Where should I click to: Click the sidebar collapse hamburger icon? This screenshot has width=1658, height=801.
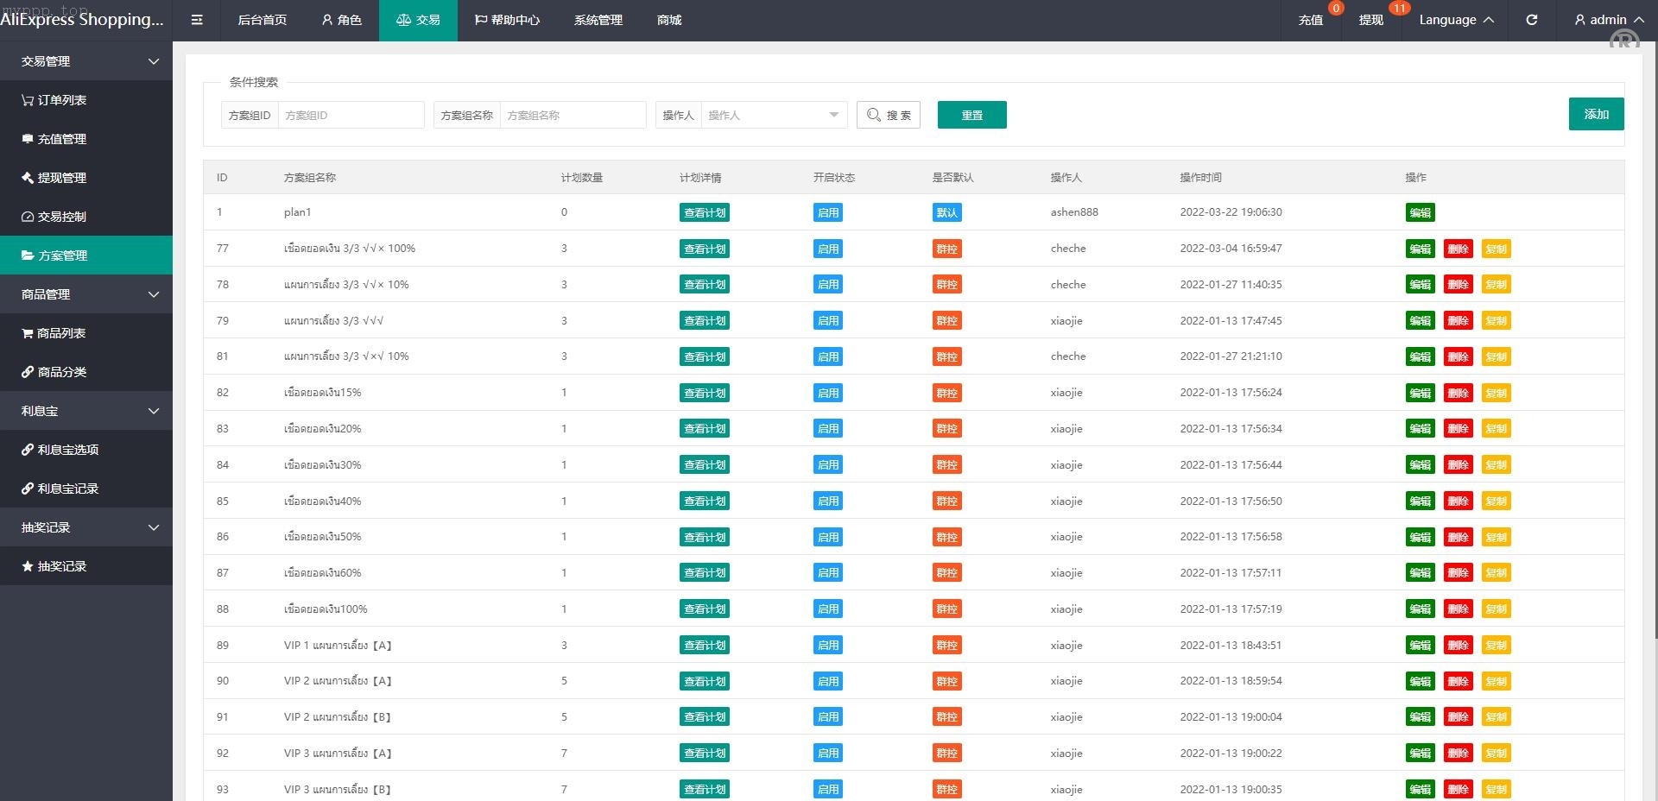pyautogui.click(x=197, y=20)
